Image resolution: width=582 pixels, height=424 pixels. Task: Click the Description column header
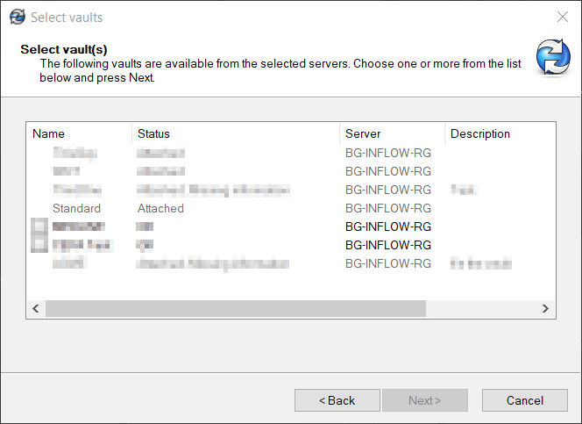pyautogui.click(x=500, y=133)
